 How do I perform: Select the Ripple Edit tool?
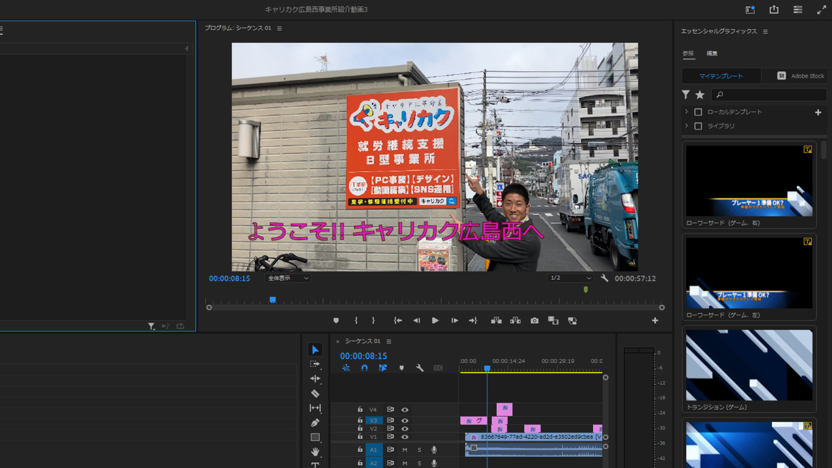click(x=315, y=378)
